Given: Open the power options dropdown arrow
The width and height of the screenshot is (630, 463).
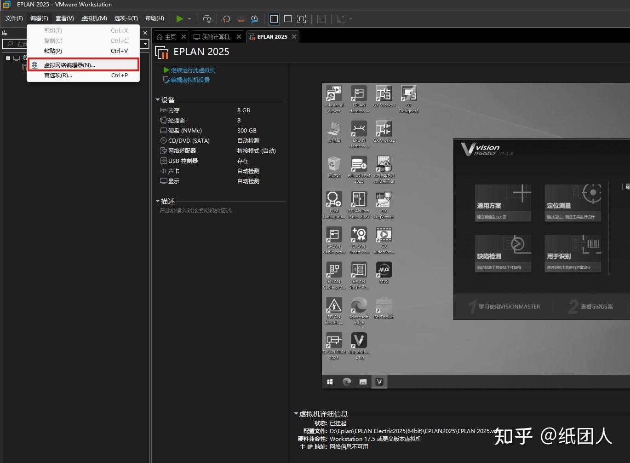Looking at the screenshot, I should [x=189, y=19].
